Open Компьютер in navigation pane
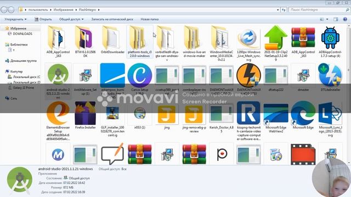Image resolution: width=351 pixels, height=197 pixels. click(16, 72)
